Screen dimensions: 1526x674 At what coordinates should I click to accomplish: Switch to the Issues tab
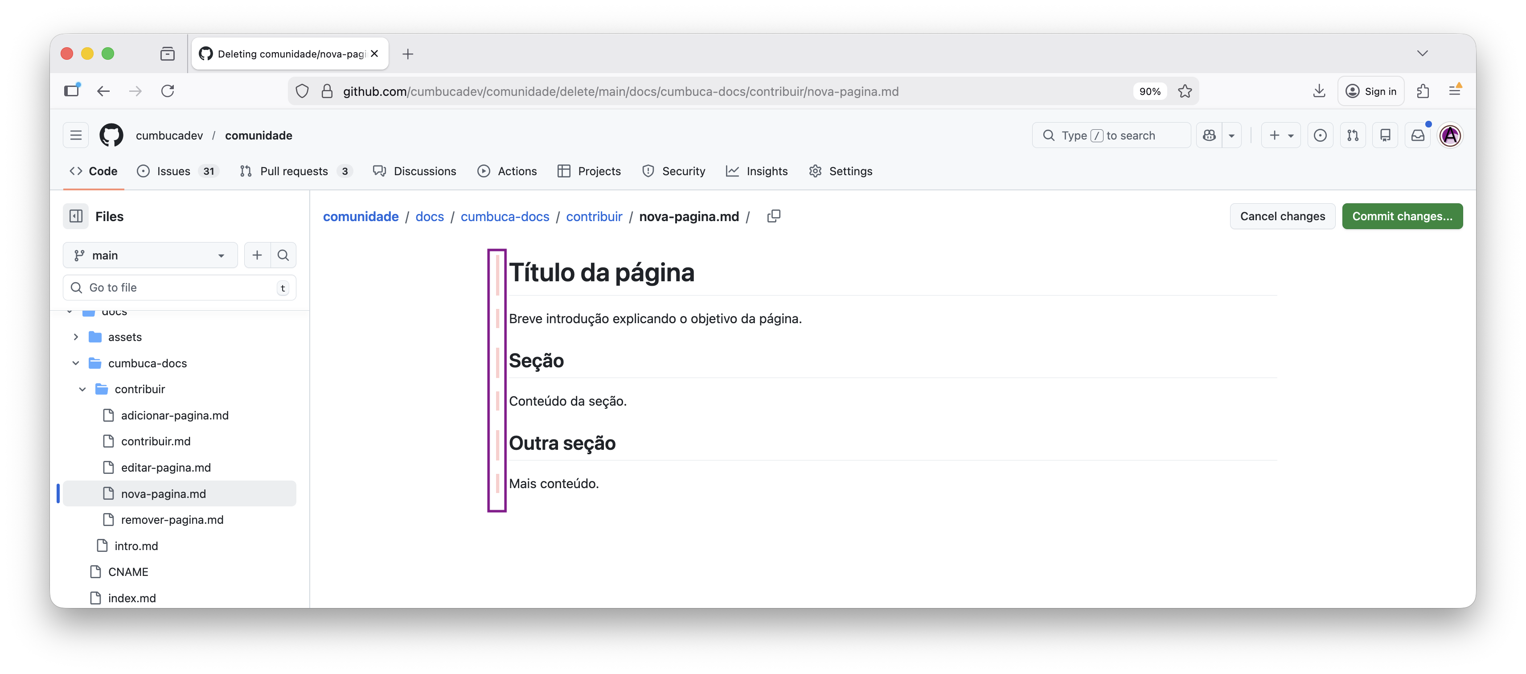coord(178,171)
